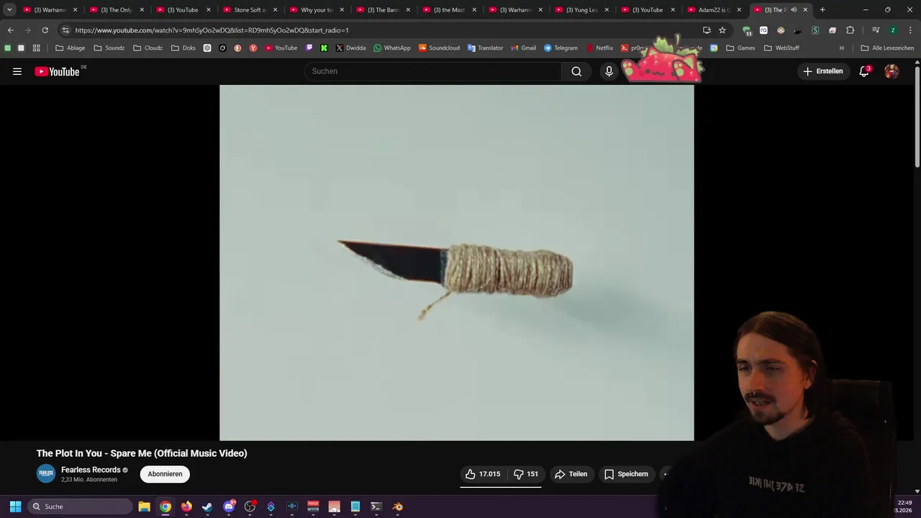Open YouTube notifications bell

864,71
